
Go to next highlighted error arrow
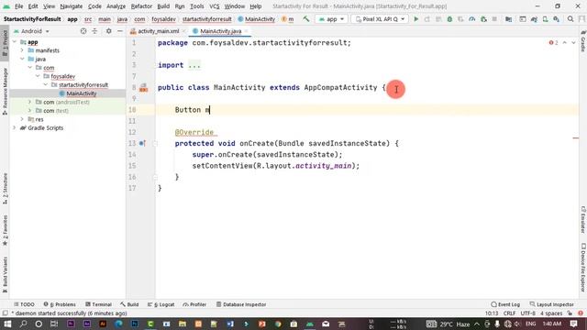(x=573, y=43)
